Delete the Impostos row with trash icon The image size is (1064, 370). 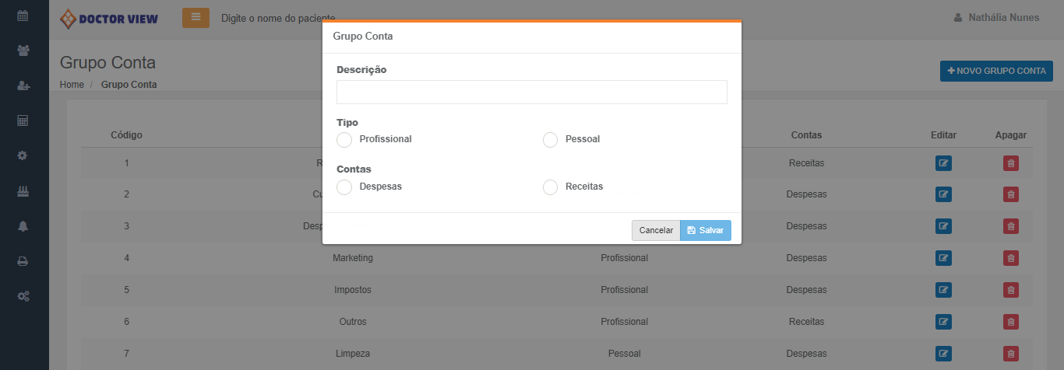[1010, 290]
